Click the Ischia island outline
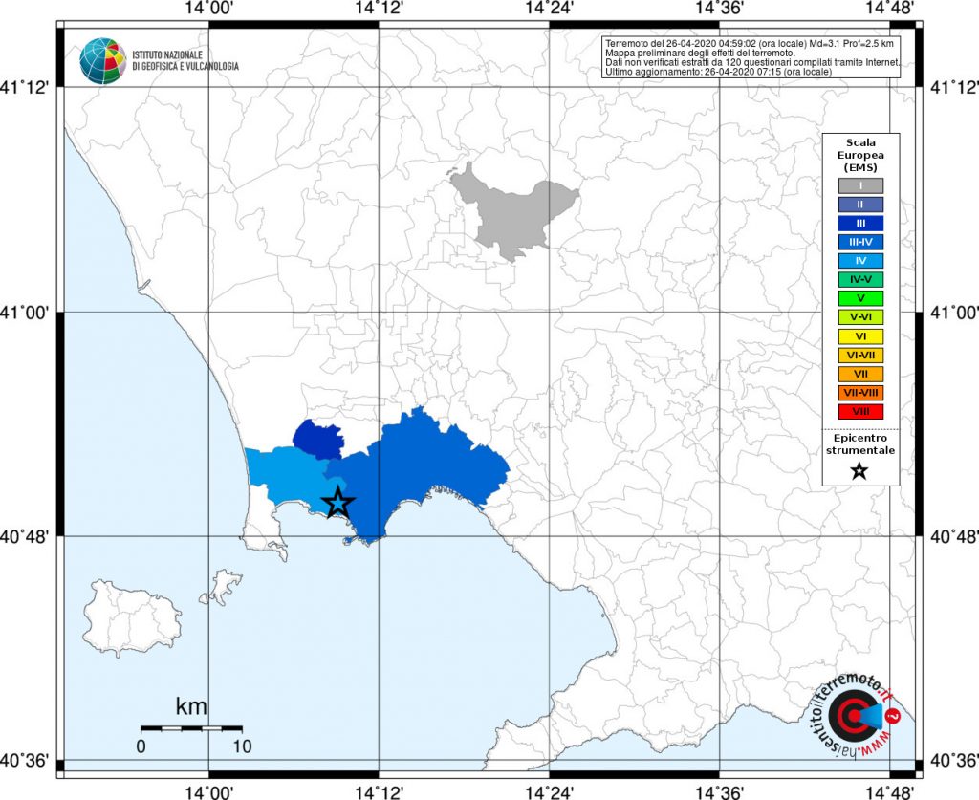 [131, 617]
